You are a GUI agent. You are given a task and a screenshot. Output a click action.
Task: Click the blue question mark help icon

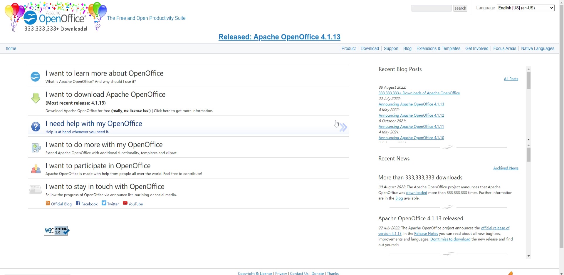point(36,127)
